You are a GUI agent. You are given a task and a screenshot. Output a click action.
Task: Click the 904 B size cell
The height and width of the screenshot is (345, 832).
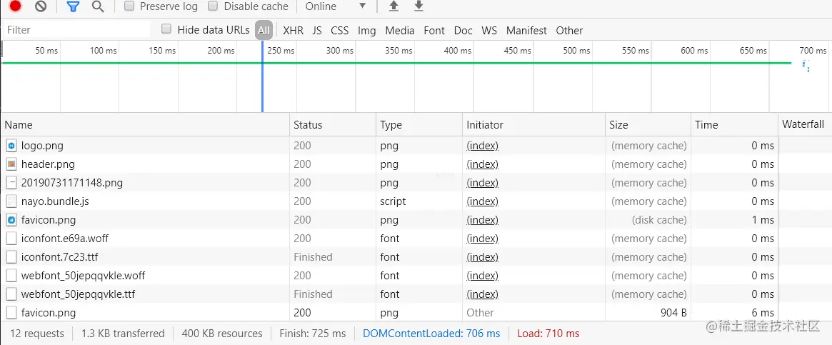point(648,313)
